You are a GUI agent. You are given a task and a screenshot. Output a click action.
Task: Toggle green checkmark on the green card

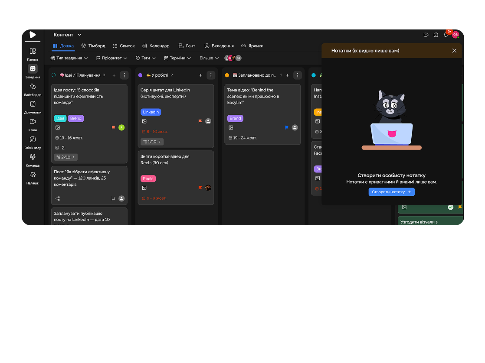click(450, 207)
